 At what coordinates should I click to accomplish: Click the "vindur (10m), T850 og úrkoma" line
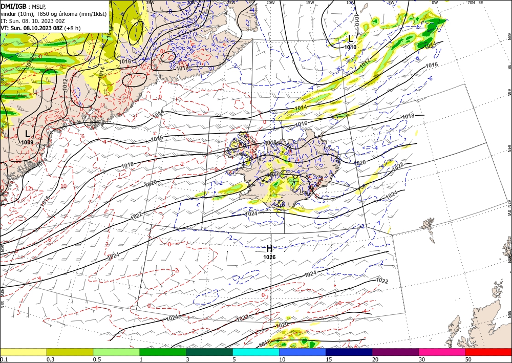tap(53, 13)
